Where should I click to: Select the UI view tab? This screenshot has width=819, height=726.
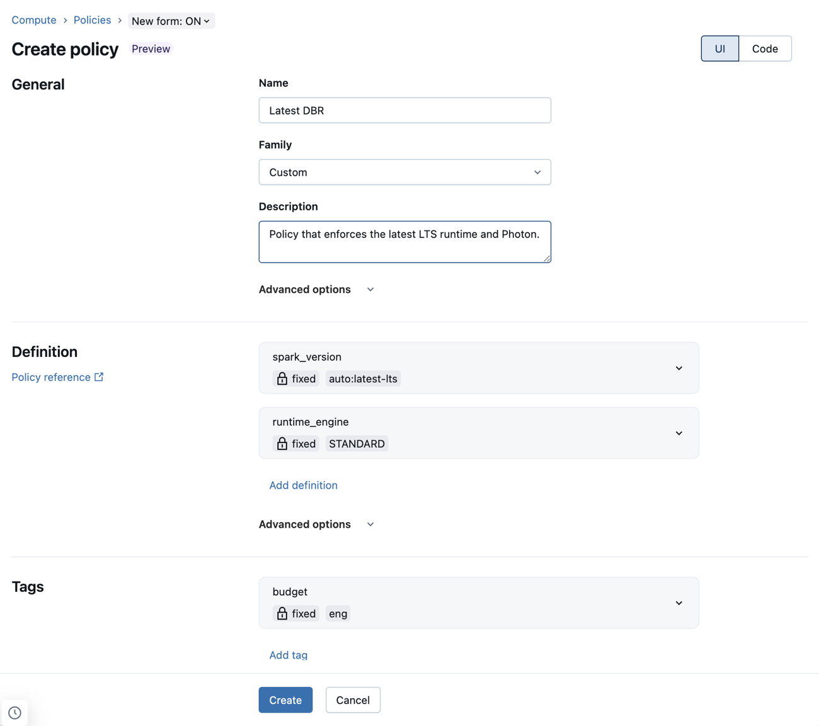[x=719, y=48]
